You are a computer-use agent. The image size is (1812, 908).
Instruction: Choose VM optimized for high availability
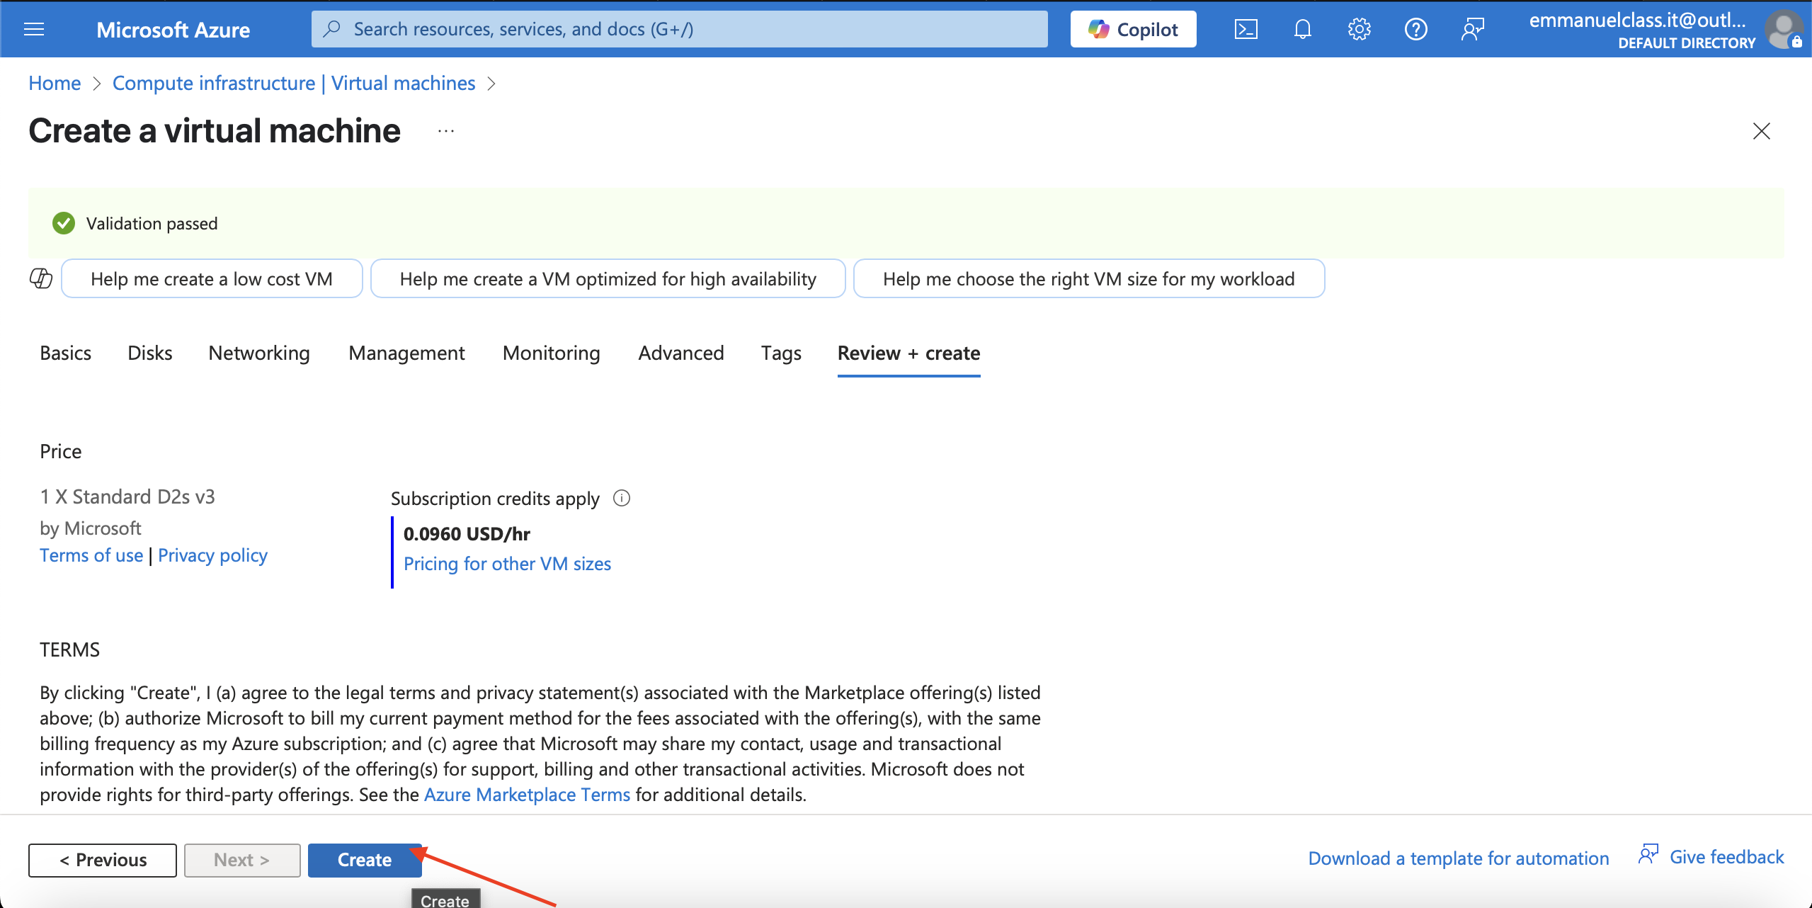pos(608,278)
